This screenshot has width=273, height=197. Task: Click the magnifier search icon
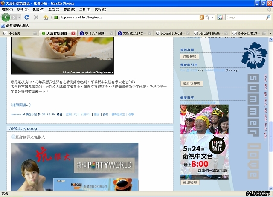(268, 17)
